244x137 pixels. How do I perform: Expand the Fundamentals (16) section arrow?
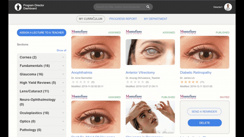pyautogui.click(x=63, y=66)
